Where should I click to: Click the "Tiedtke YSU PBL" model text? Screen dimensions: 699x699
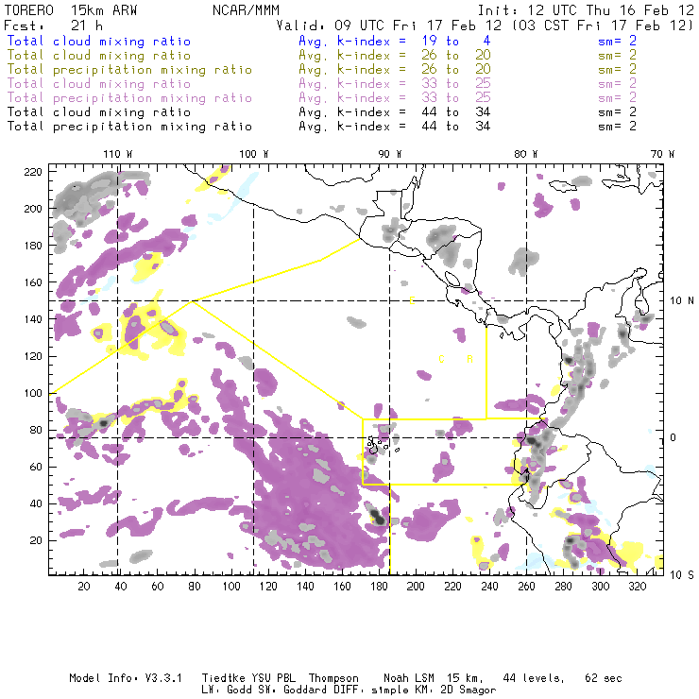(x=248, y=678)
